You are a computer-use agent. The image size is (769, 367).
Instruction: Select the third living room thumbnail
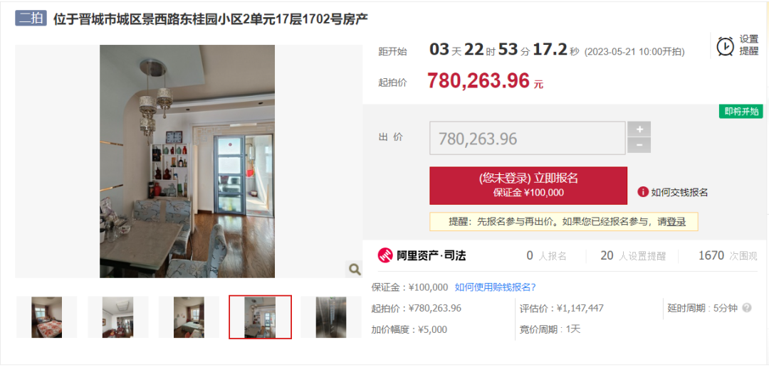tap(189, 317)
